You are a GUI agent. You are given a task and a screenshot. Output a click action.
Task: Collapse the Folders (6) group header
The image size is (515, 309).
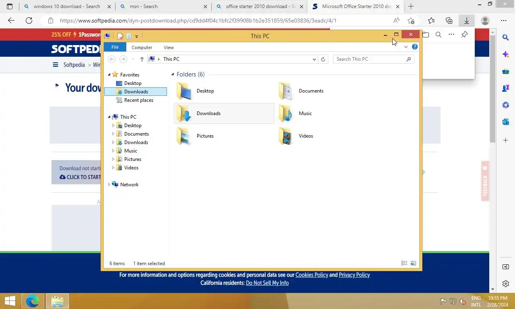point(173,74)
